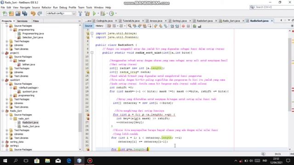294x165 pixels.
Task: Click the Last Edit icon in editor toolbar
Action: 109,26
